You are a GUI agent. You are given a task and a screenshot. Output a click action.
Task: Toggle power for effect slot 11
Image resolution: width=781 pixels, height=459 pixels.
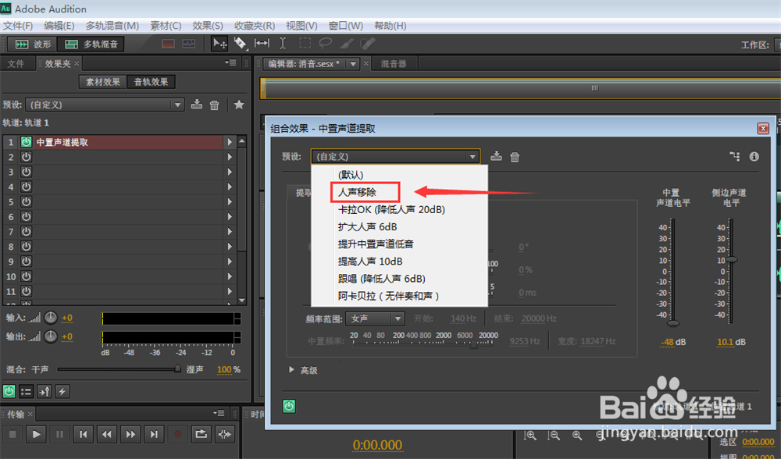[26, 291]
